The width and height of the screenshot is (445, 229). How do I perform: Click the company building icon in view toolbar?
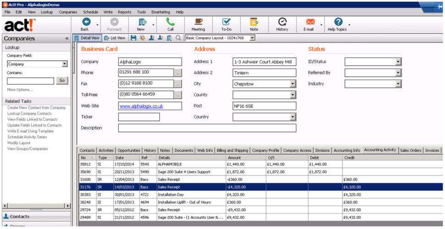coord(170,38)
